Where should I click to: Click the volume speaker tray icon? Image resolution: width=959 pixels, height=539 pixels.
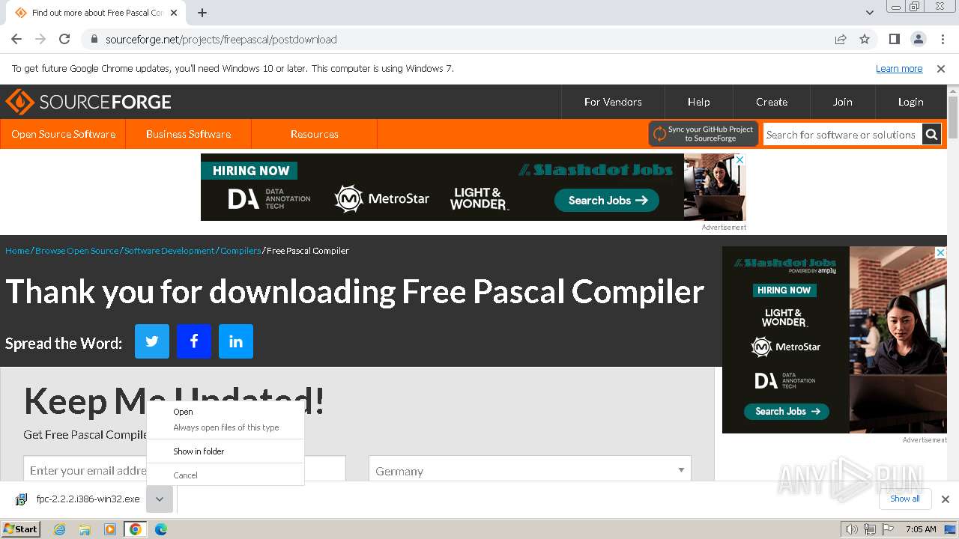[851, 529]
